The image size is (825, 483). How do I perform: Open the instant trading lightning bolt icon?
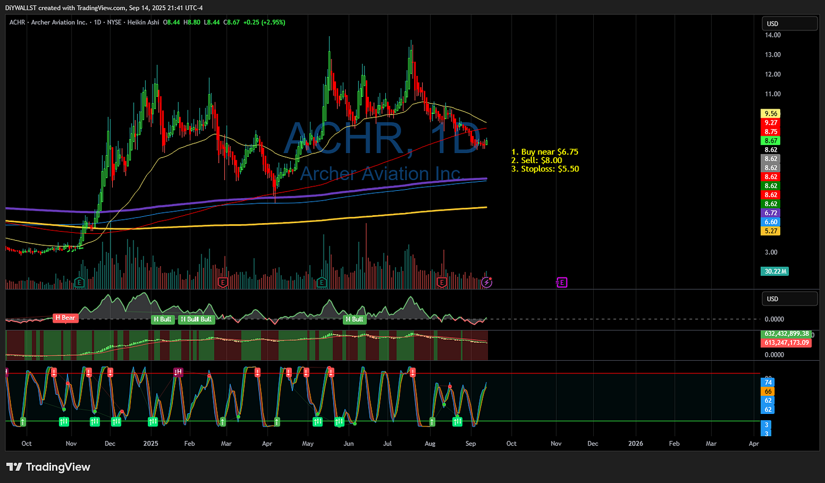[486, 282]
